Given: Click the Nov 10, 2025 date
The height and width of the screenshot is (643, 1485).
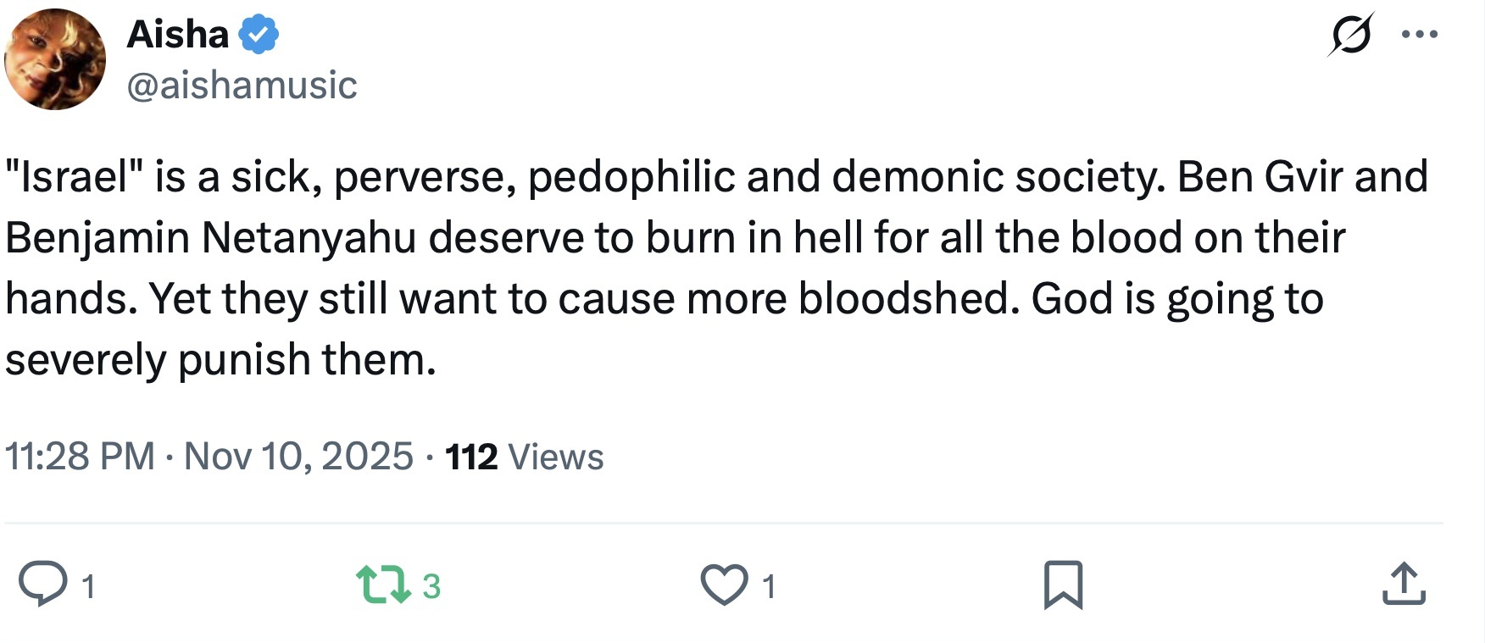Looking at the screenshot, I should tap(298, 457).
